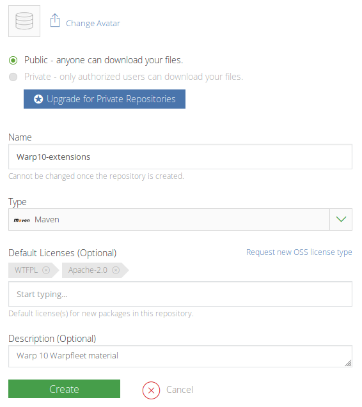
Task: Open Request new OSS license type link
Action: click(299, 252)
